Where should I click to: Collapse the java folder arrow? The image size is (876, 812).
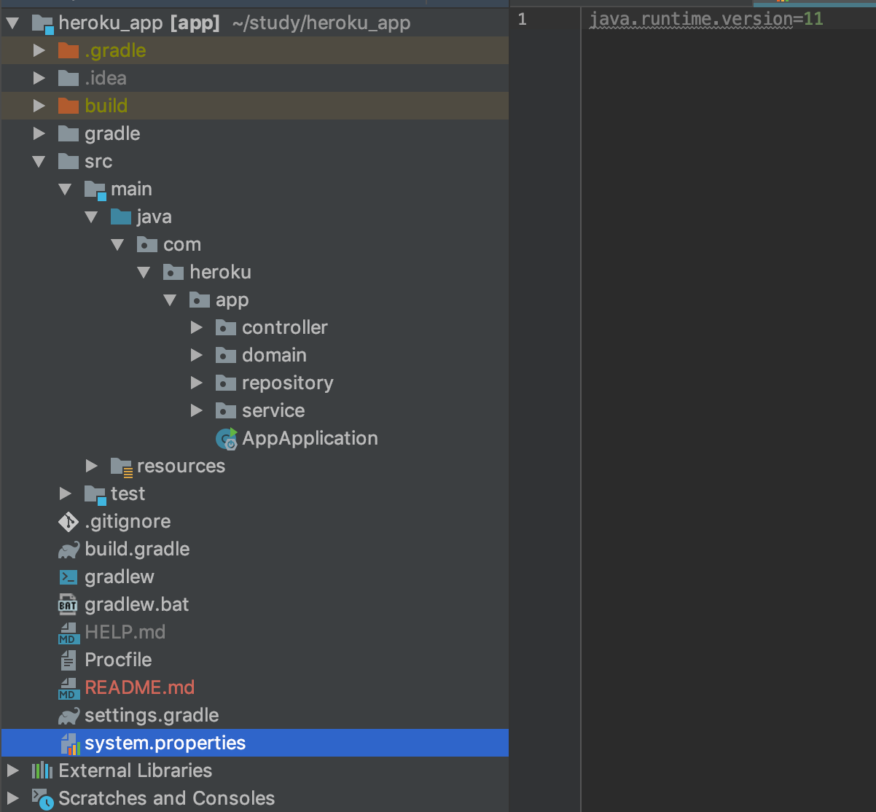tap(92, 217)
